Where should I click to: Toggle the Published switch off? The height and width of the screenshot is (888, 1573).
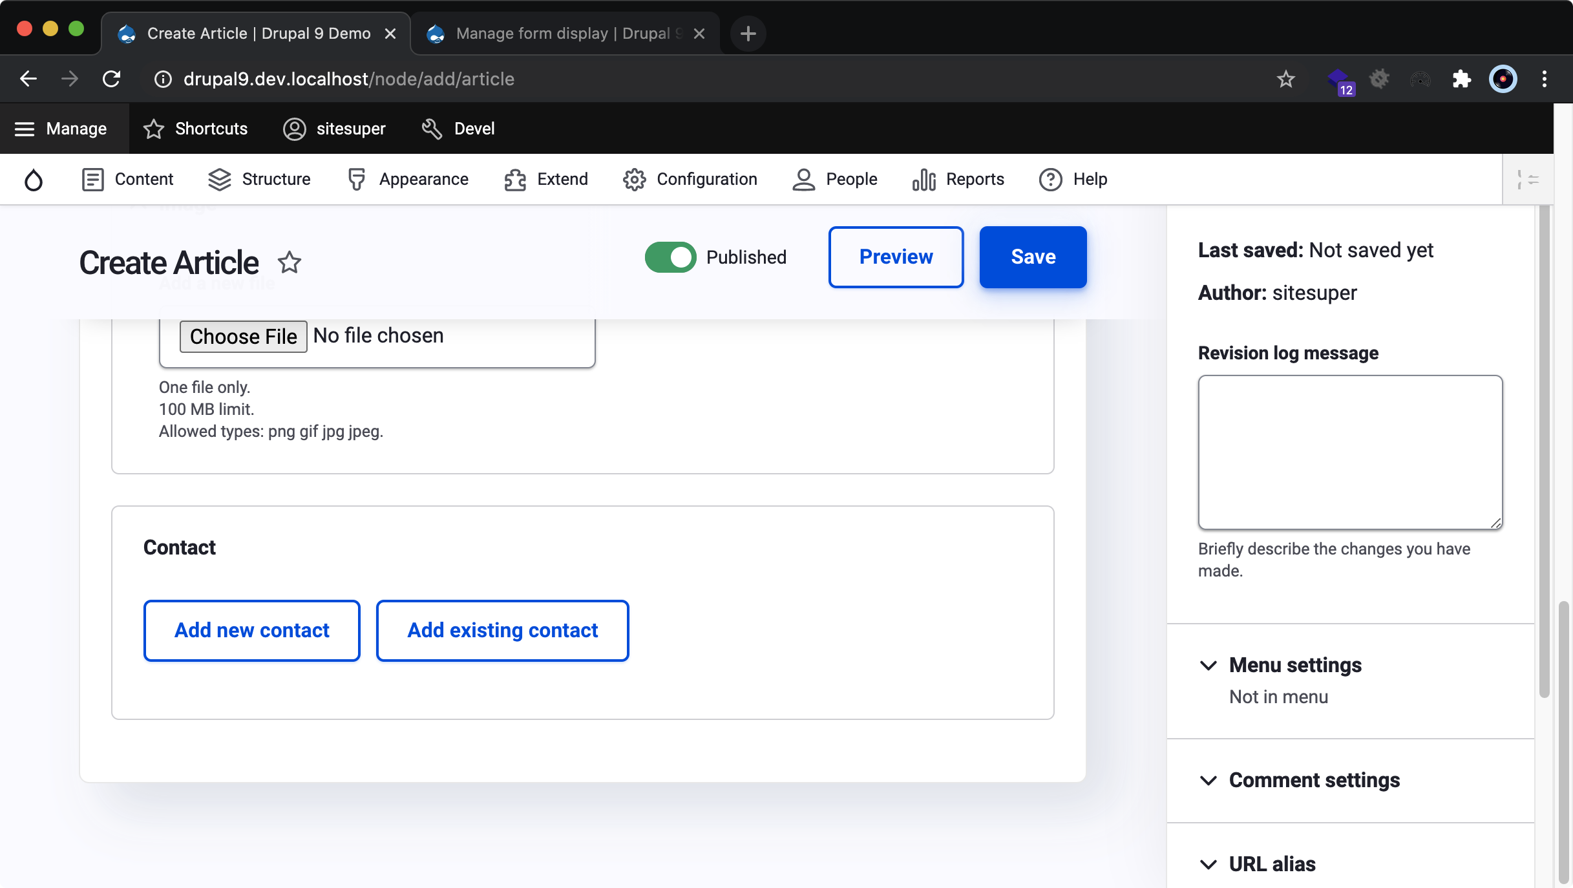coord(670,257)
